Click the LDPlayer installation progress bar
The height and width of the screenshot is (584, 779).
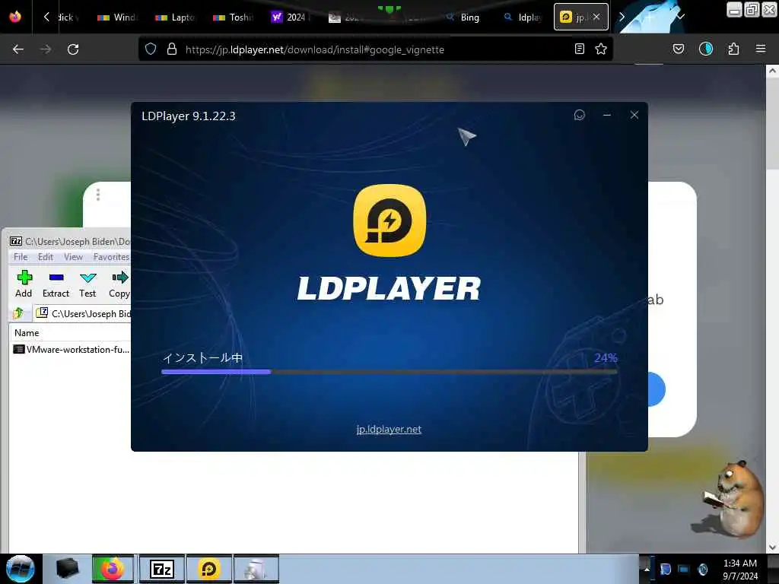(389, 371)
